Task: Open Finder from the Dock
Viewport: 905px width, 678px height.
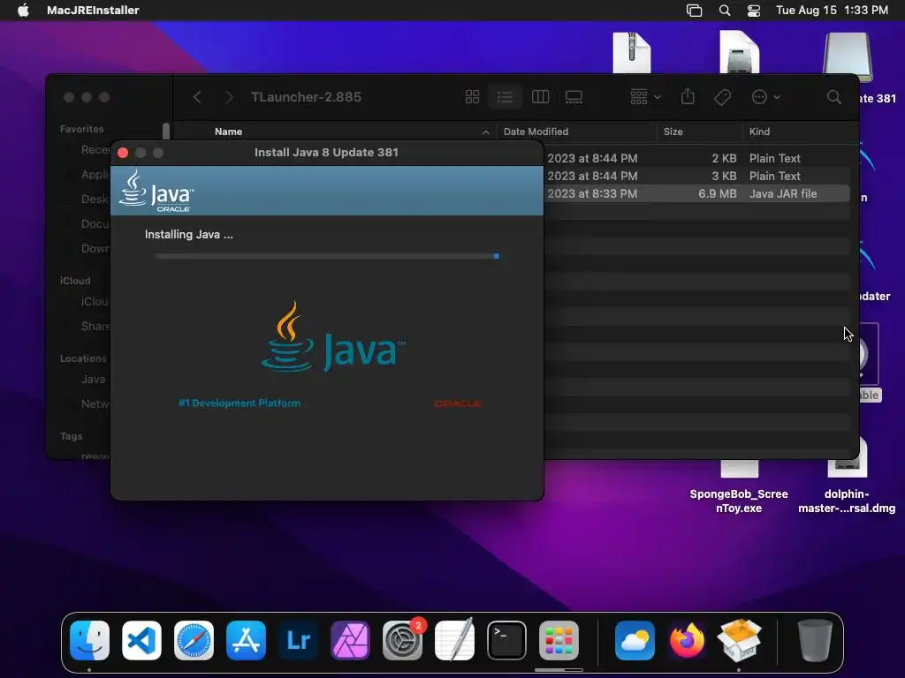Action: click(89, 641)
